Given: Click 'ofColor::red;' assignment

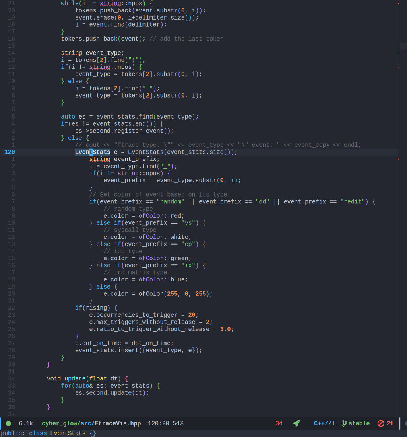Looking at the screenshot, I should [161, 216].
